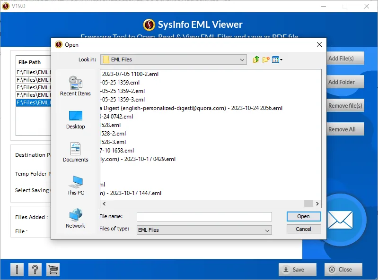This screenshot has height=280, width=378.
Task: Open help question mark icon
Action: [35, 270]
